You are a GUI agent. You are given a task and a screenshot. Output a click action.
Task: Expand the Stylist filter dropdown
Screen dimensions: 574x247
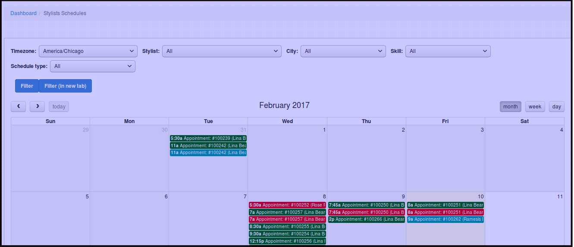coord(222,51)
